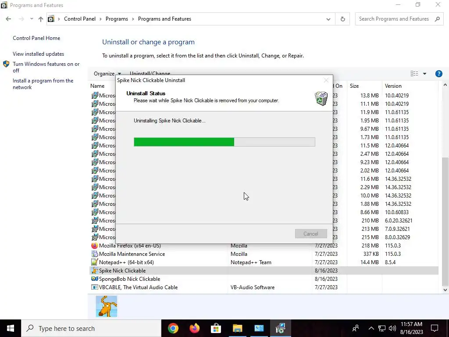Image resolution: width=449 pixels, height=337 pixels.
Task: Click the Mozilla Maintenance Service icon
Action: coord(94,254)
